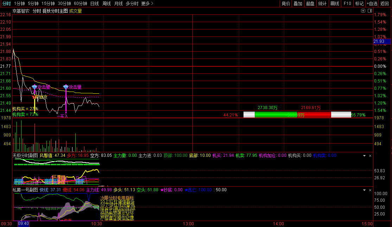Click the red sell-volume bar

pos(314,115)
